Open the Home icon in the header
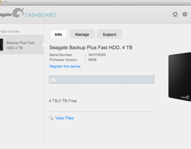 point(175,14)
